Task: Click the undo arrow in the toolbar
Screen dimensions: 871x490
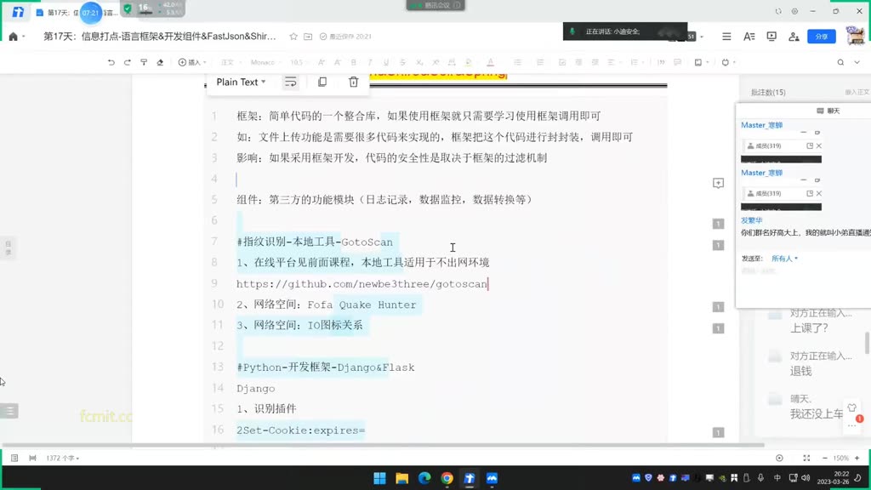Action: click(x=111, y=62)
